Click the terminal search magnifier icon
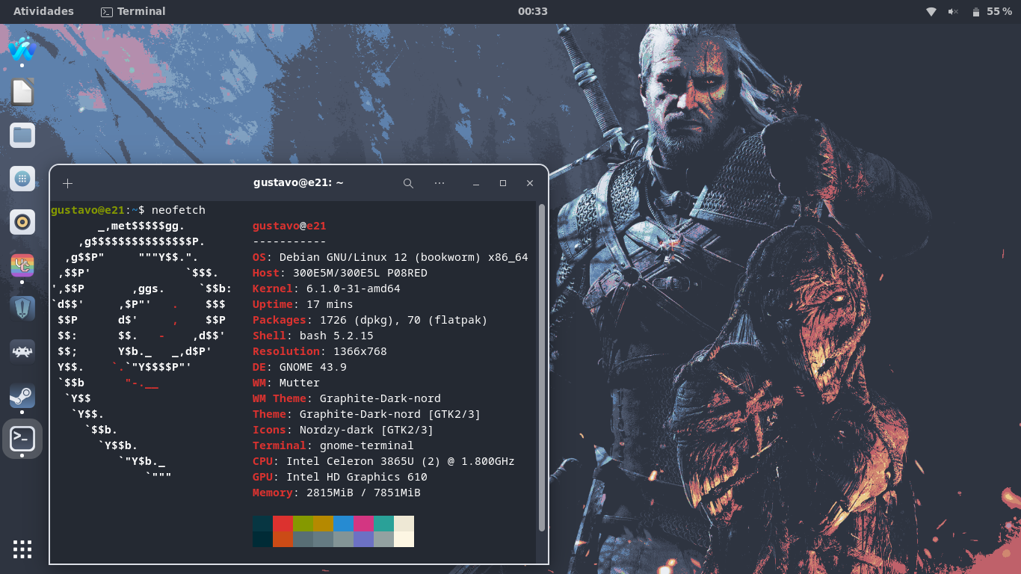 408,183
